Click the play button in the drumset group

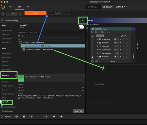click(92, 32)
